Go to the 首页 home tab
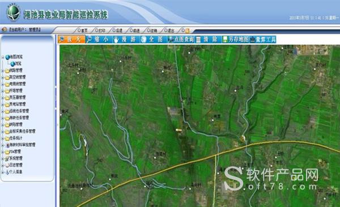 [83, 31]
